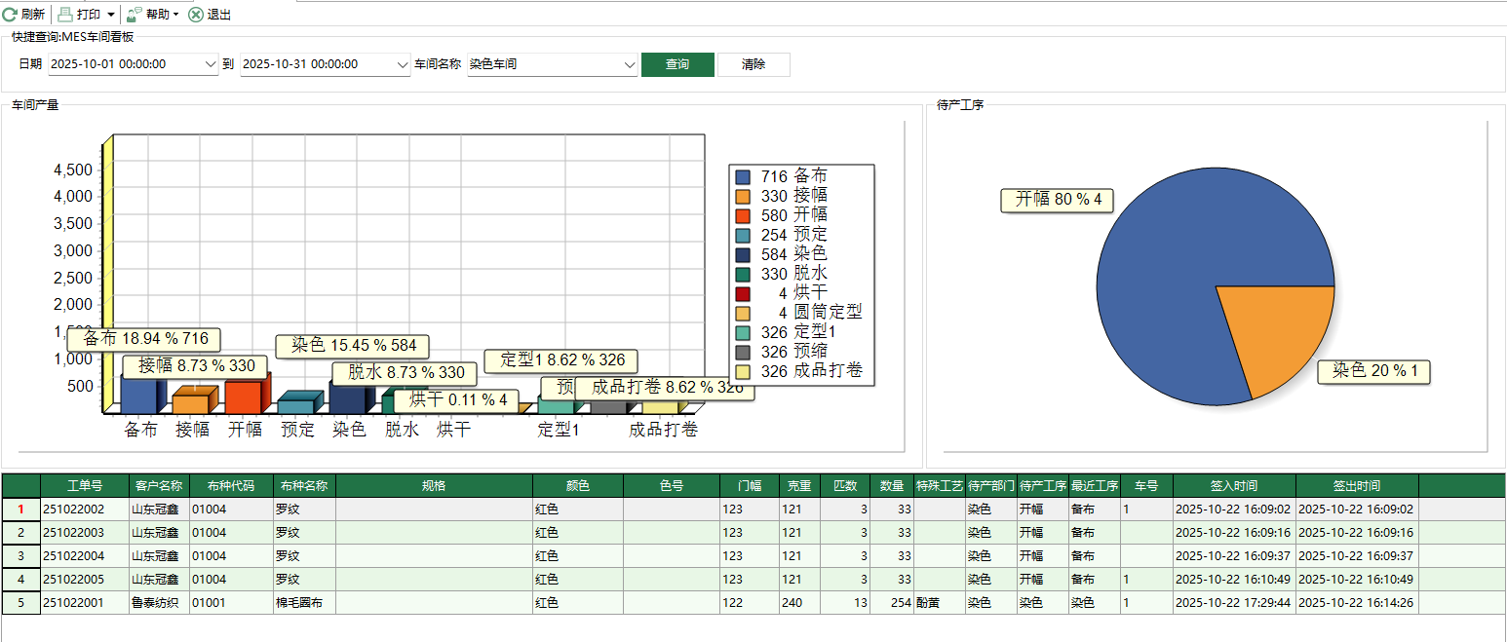The image size is (1507, 642).
Task: Select row number 3 header cell
Action: coord(20,556)
